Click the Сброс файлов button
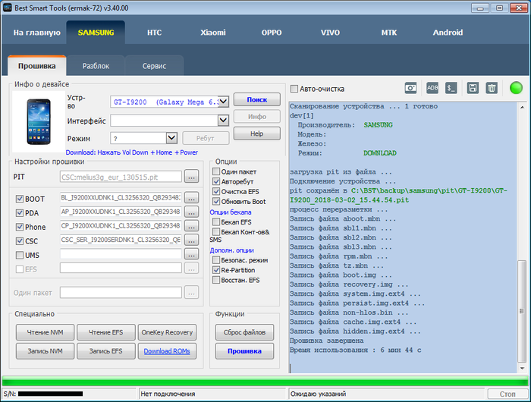Screen dimensions: 531x402 tap(244, 332)
